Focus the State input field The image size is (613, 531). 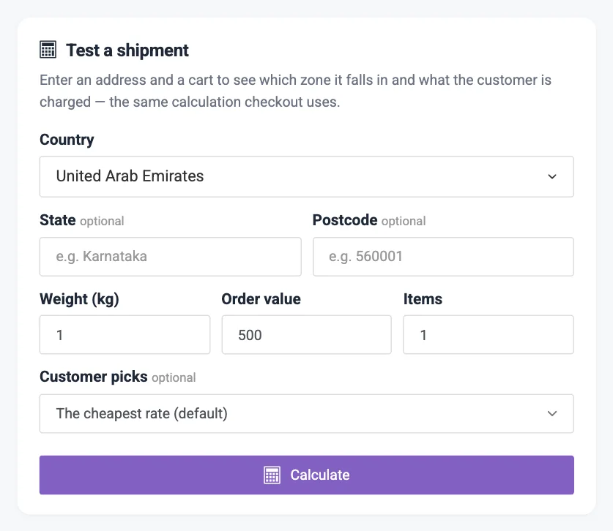click(171, 257)
